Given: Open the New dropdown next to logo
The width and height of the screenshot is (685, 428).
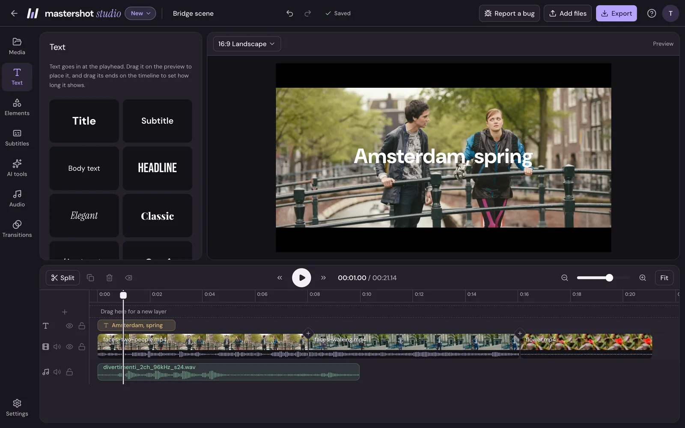Looking at the screenshot, I should tap(140, 13).
